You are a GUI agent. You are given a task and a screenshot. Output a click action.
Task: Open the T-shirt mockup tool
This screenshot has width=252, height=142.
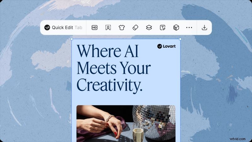coord(122,27)
